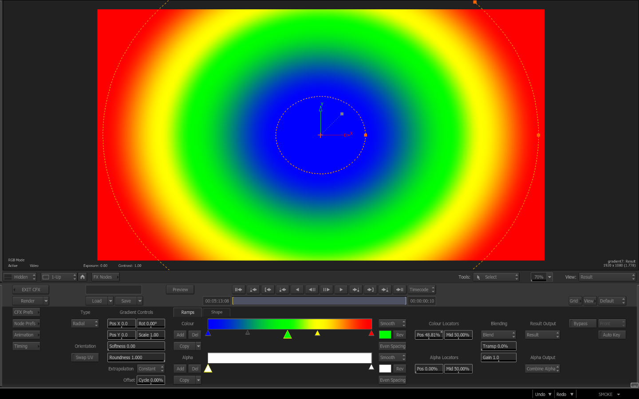
Task: Step forward one frame
Action: pos(326,289)
